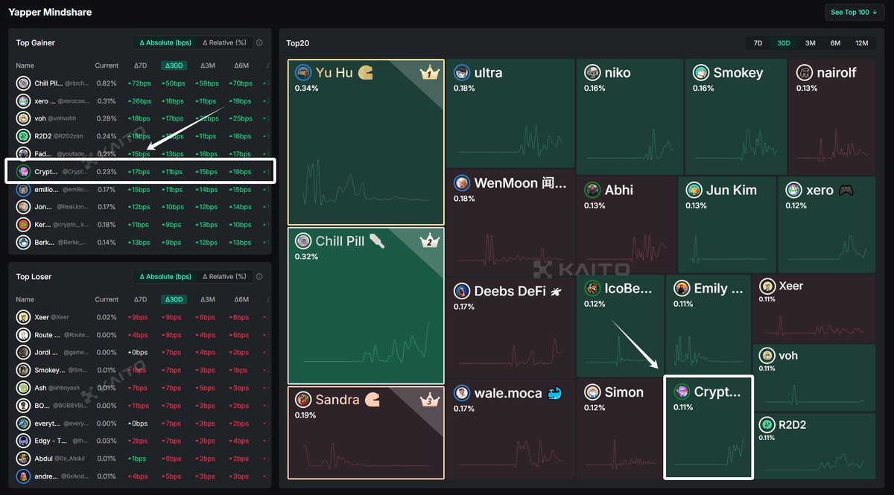Click the Berko avatar in Top Gainer list
894x495 pixels.
click(23, 243)
